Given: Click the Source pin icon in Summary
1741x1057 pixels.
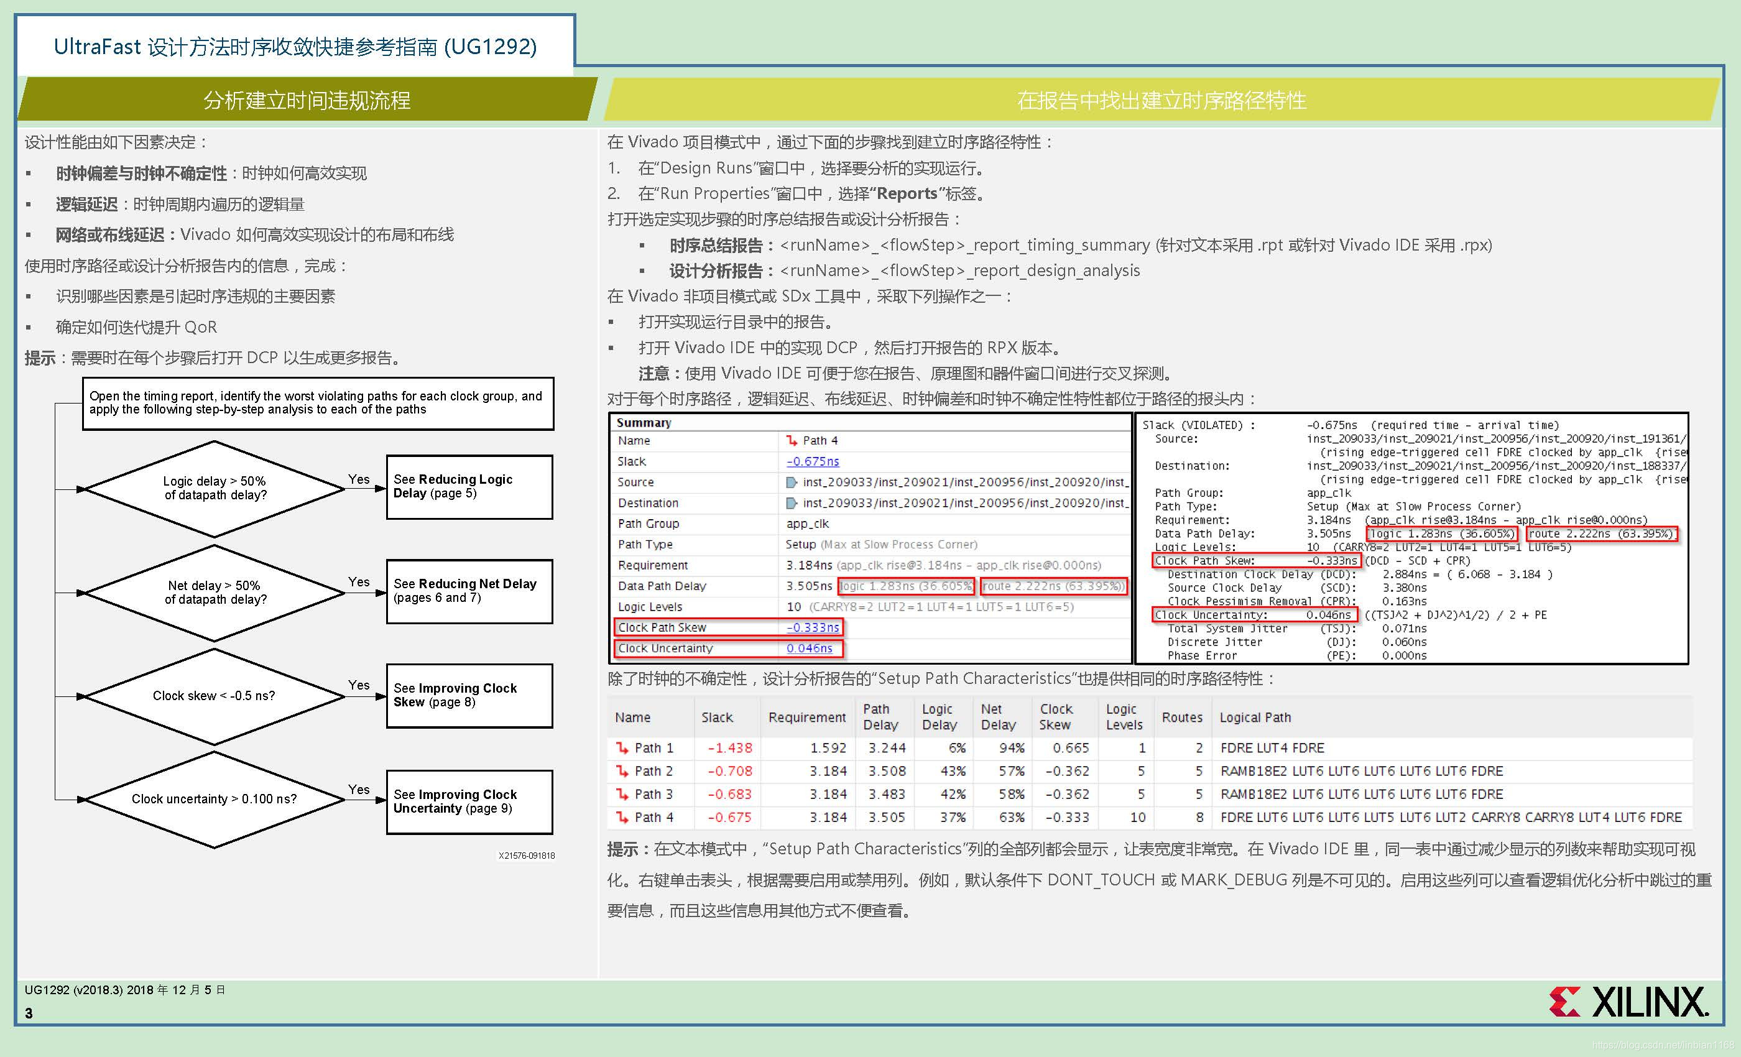Looking at the screenshot, I should click(792, 482).
